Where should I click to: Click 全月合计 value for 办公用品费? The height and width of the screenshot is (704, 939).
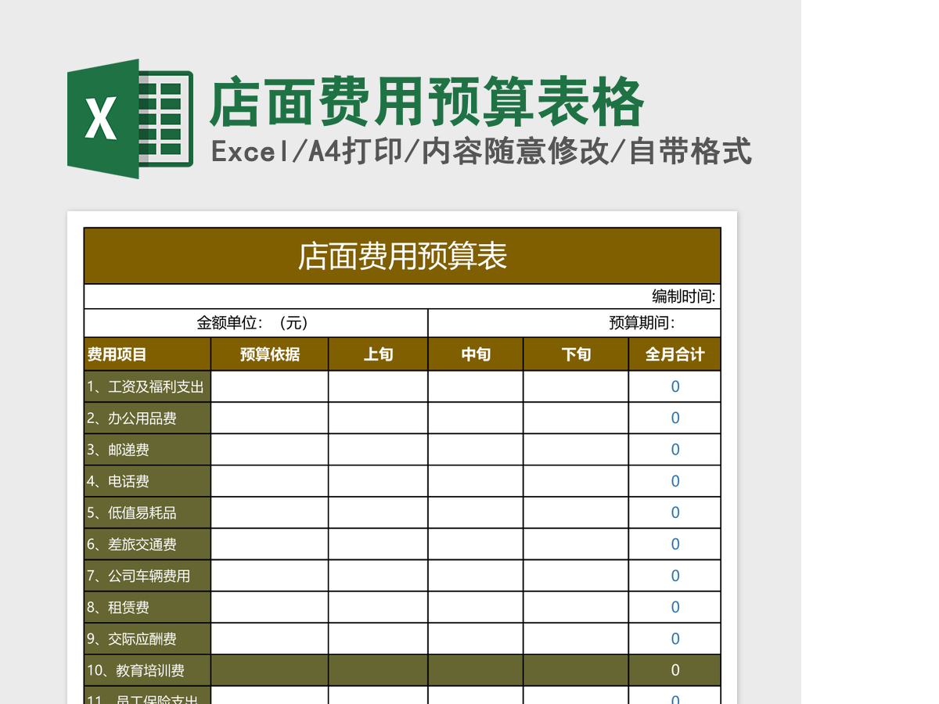pos(675,418)
